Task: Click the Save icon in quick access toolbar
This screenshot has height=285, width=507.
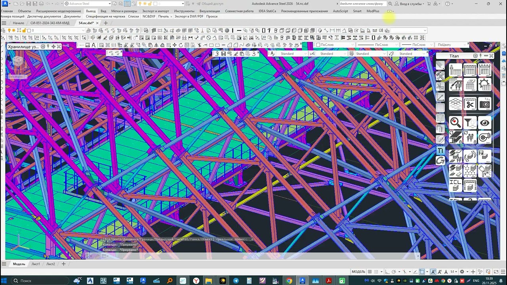Action: (29, 4)
